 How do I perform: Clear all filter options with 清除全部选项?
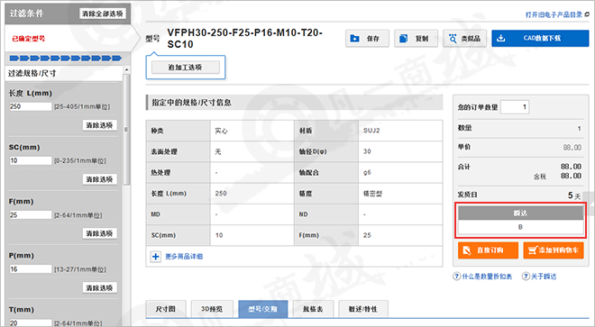click(x=103, y=14)
